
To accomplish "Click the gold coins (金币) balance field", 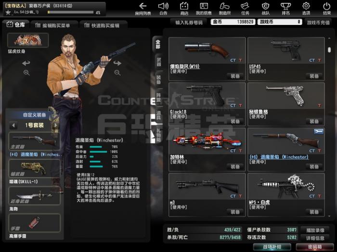I will point(233,22).
